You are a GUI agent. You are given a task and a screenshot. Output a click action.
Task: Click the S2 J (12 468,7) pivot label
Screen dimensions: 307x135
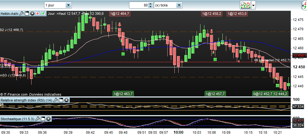coord(12,30)
